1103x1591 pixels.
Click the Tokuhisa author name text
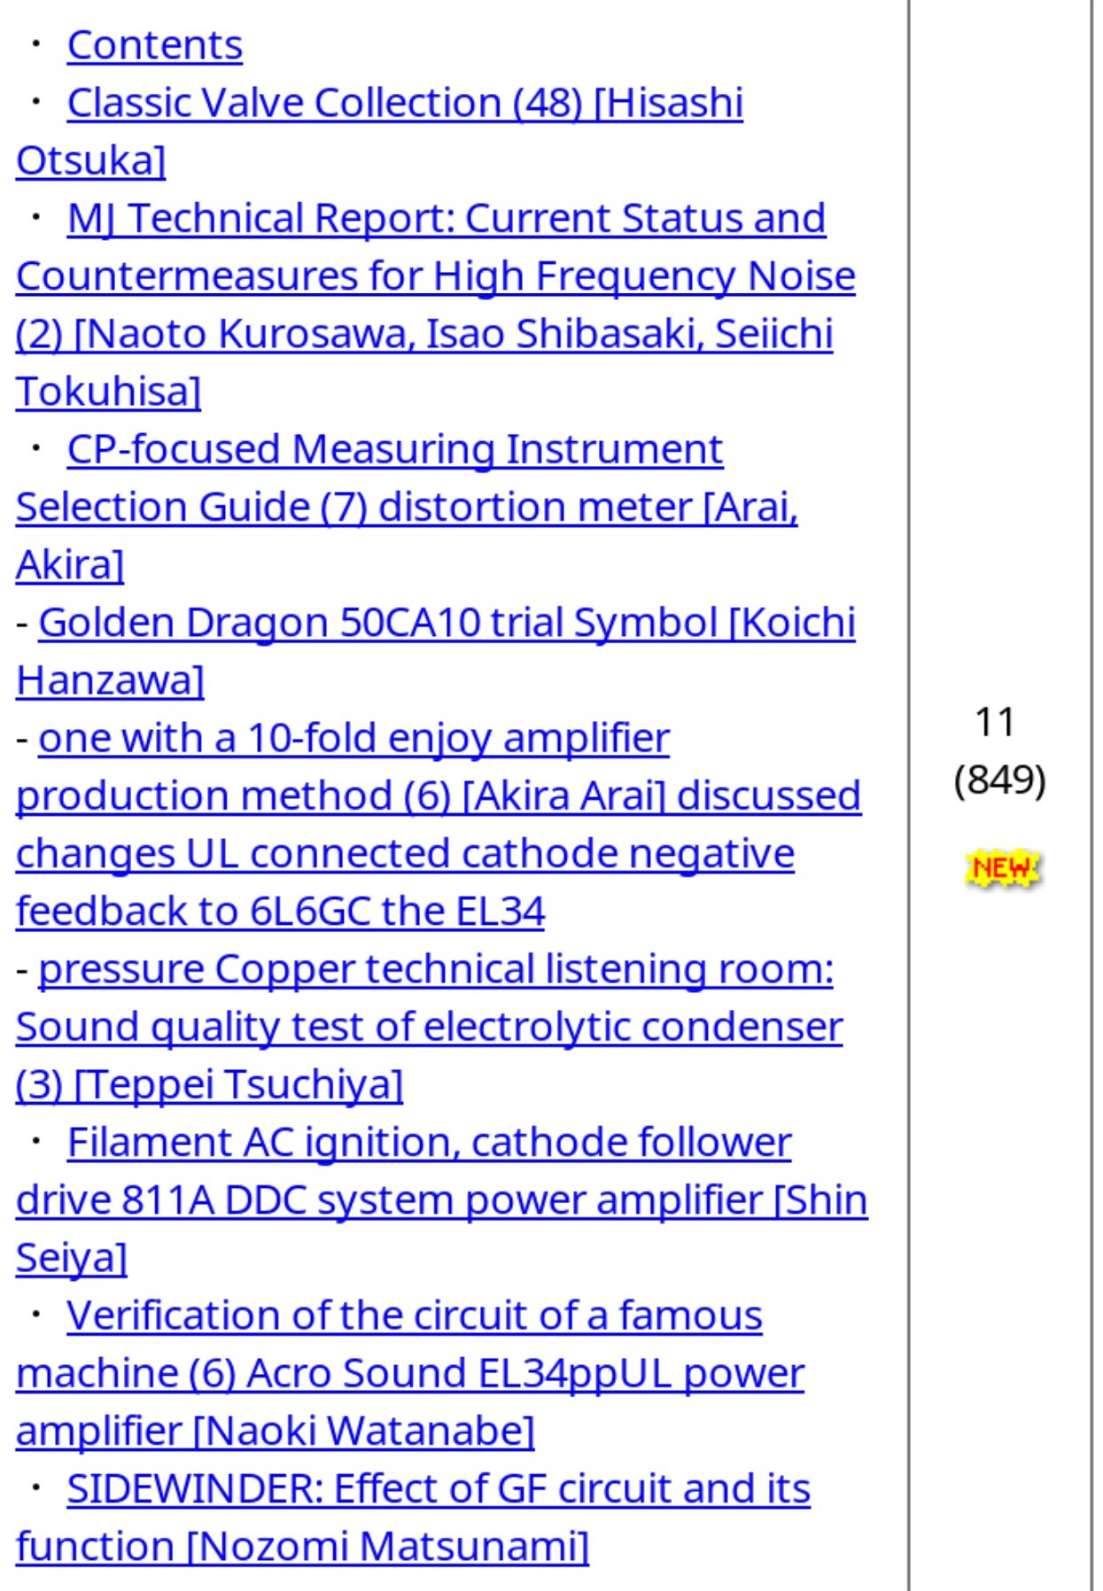click(108, 392)
